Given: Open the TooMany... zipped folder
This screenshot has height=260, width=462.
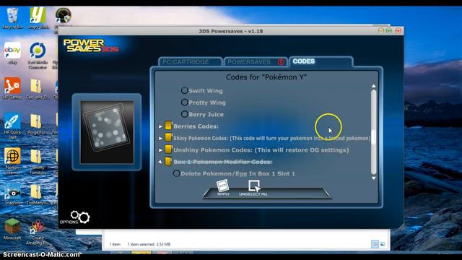Looking at the screenshot, I should 37,194.
